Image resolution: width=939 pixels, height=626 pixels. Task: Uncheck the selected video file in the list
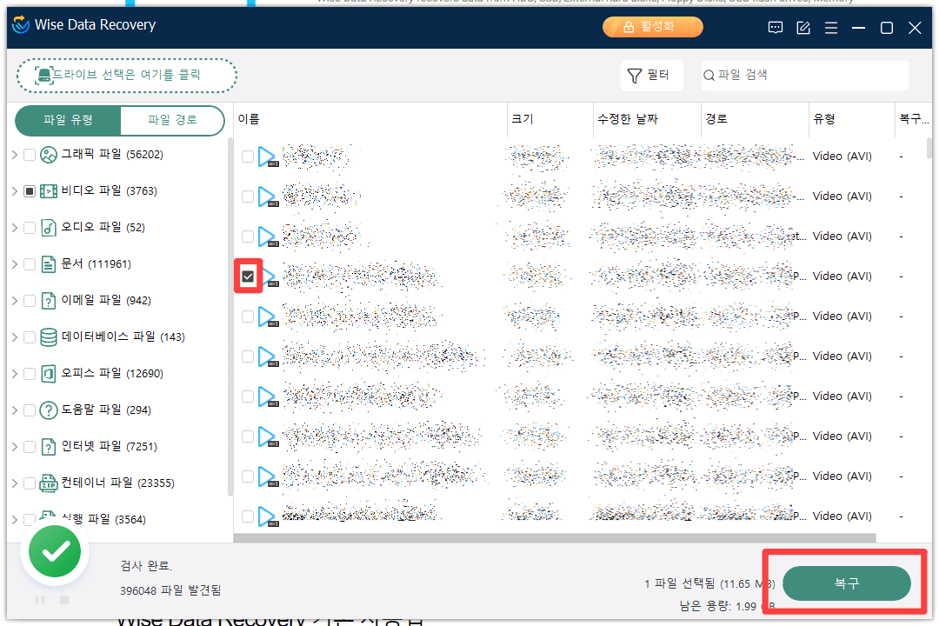point(250,276)
